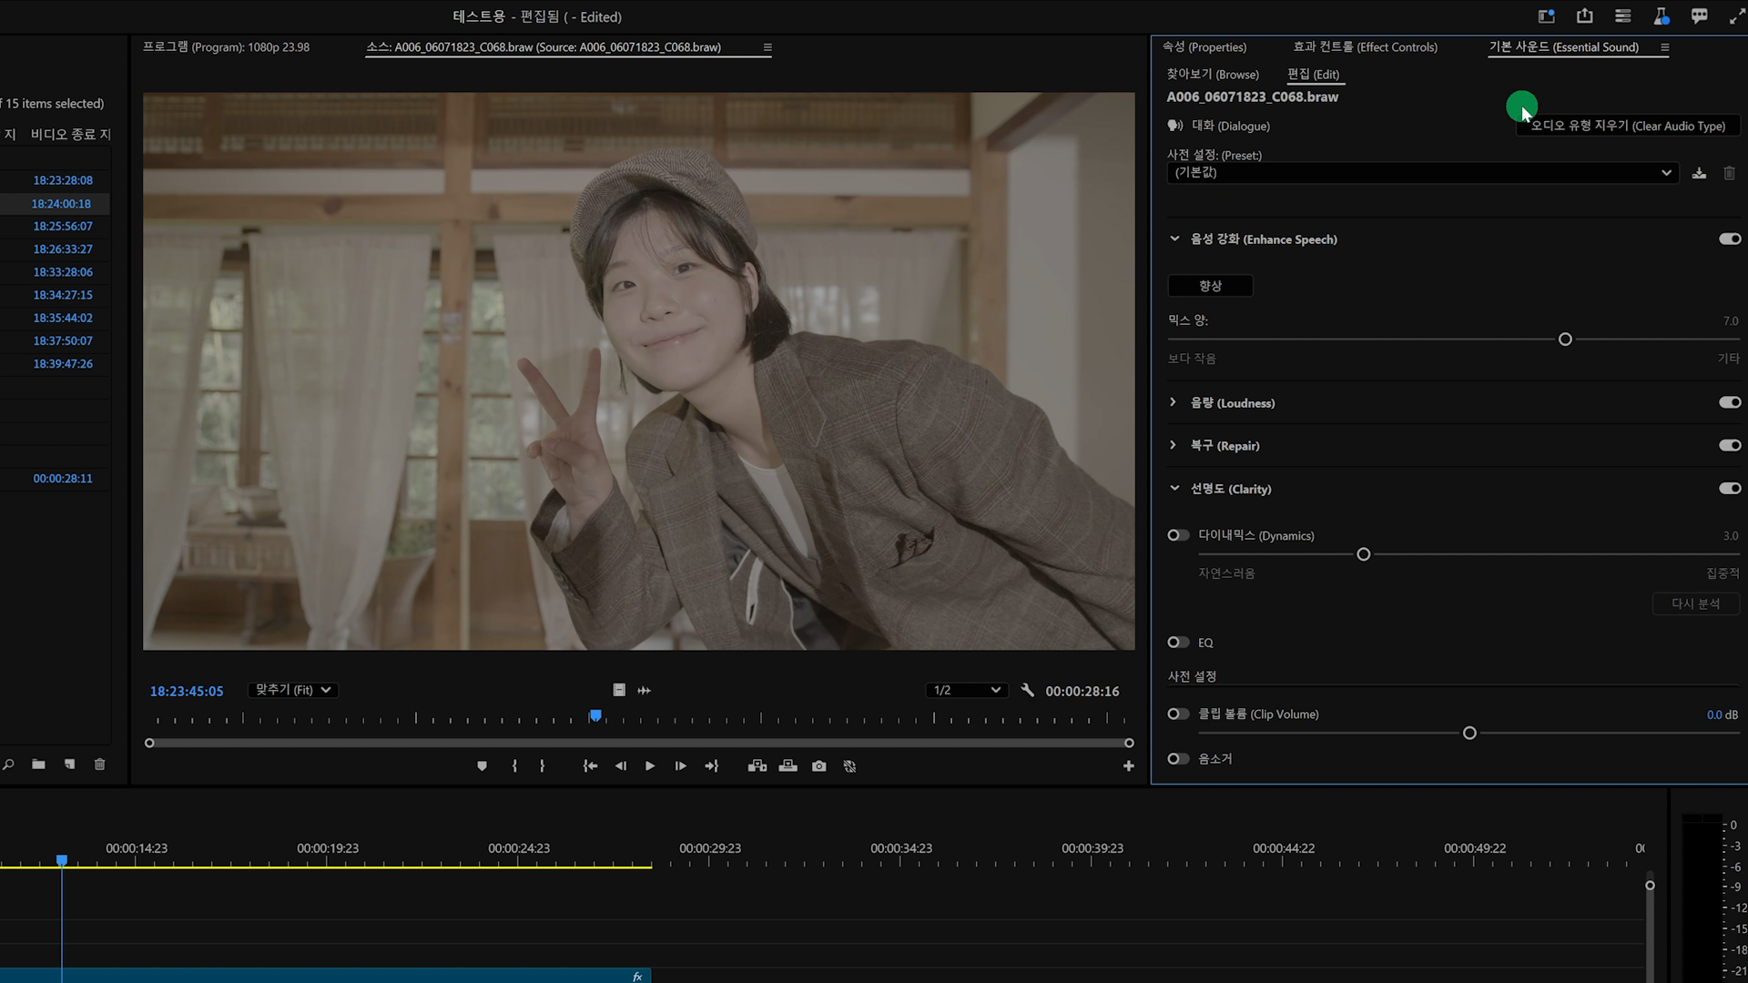Go to Out point in Source monitor
1748x983 pixels.
point(712,766)
